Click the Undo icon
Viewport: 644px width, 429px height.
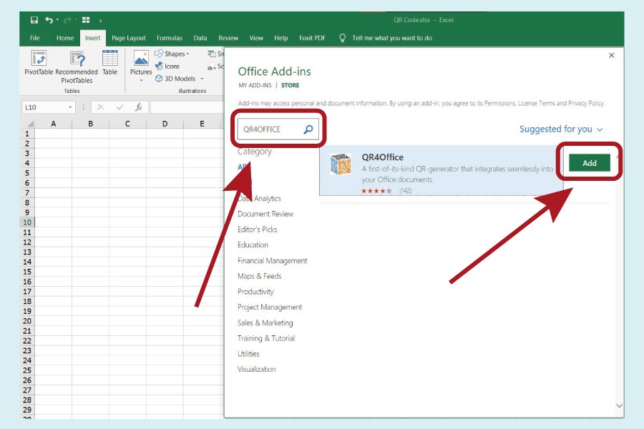point(49,20)
